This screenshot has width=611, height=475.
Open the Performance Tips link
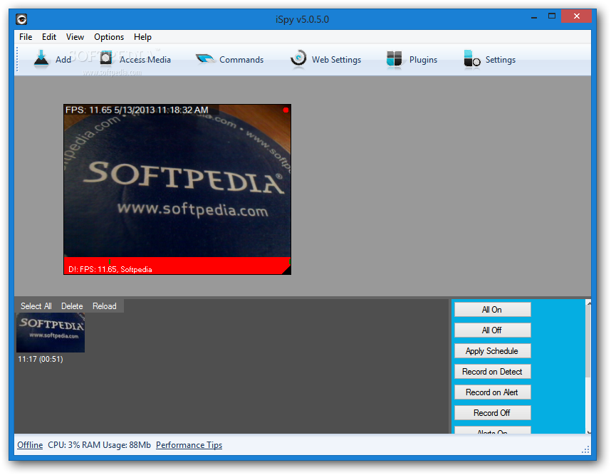tap(189, 445)
